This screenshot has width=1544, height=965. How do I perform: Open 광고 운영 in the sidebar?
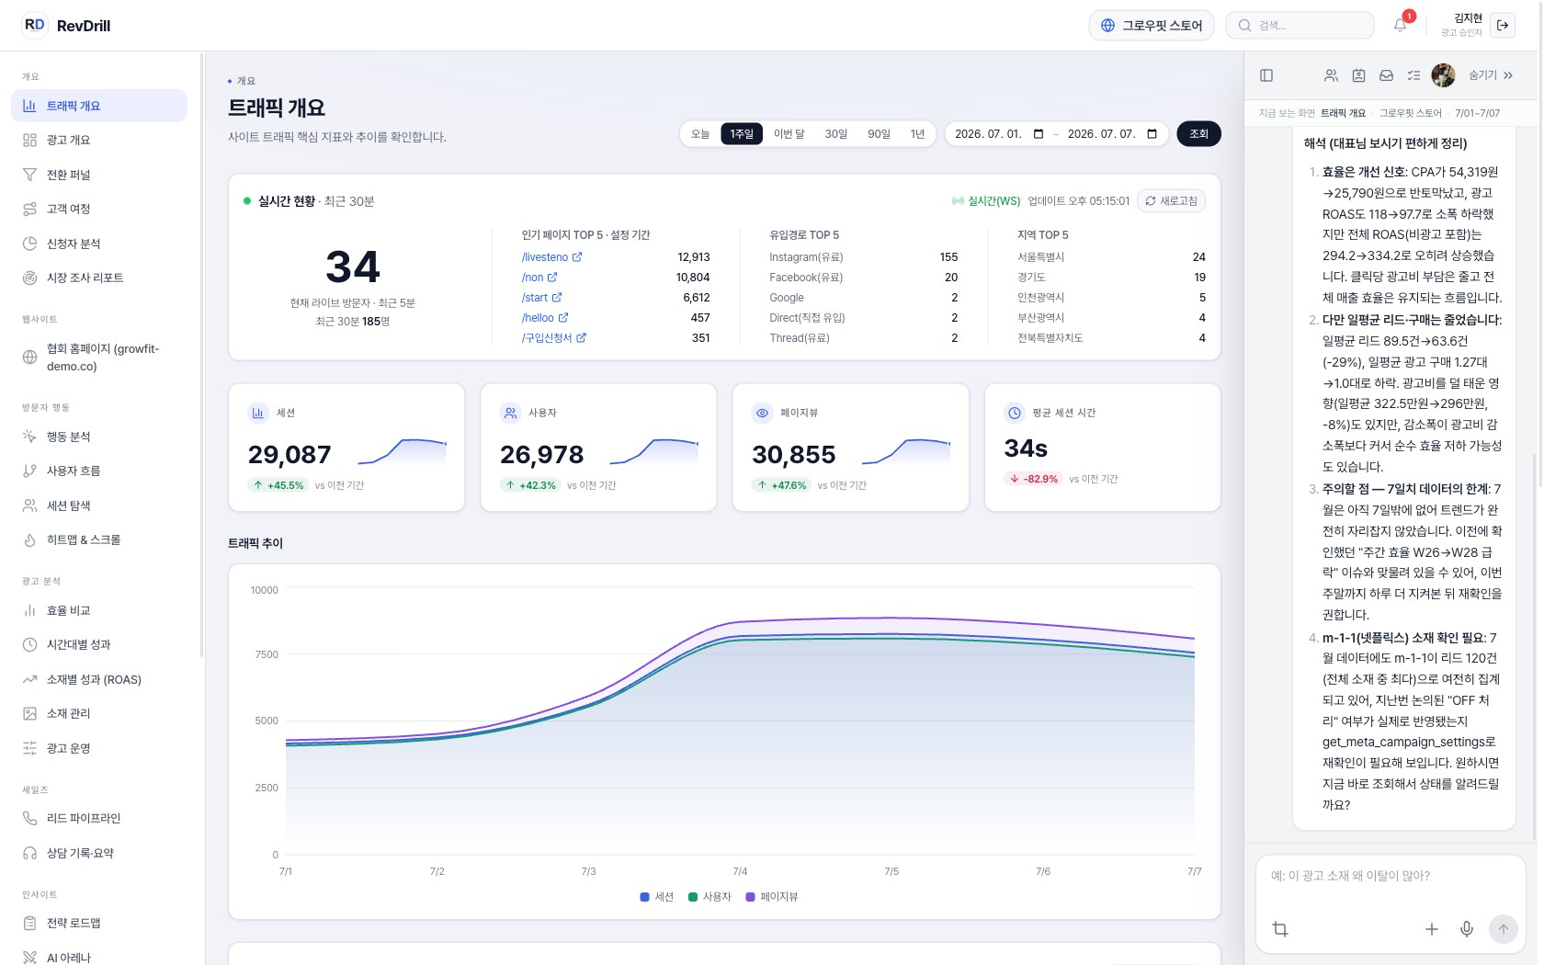99,748
